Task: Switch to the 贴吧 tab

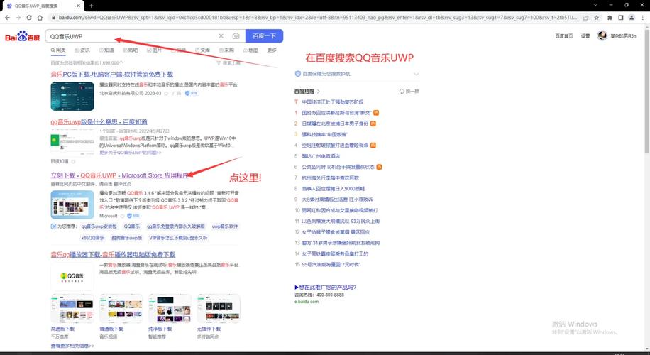Action: click(x=130, y=50)
